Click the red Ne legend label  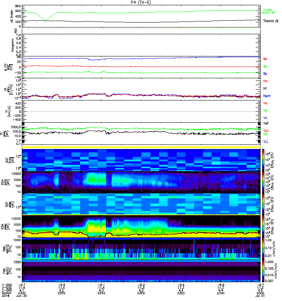click(x=265, y=81)
